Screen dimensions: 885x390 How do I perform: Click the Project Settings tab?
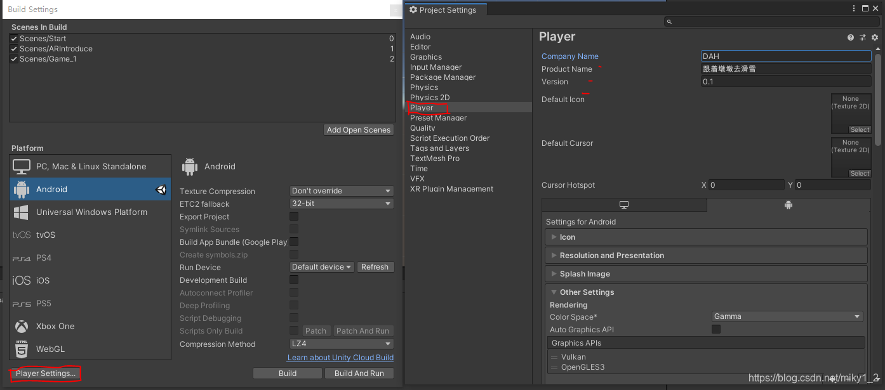tap(446, 10)
